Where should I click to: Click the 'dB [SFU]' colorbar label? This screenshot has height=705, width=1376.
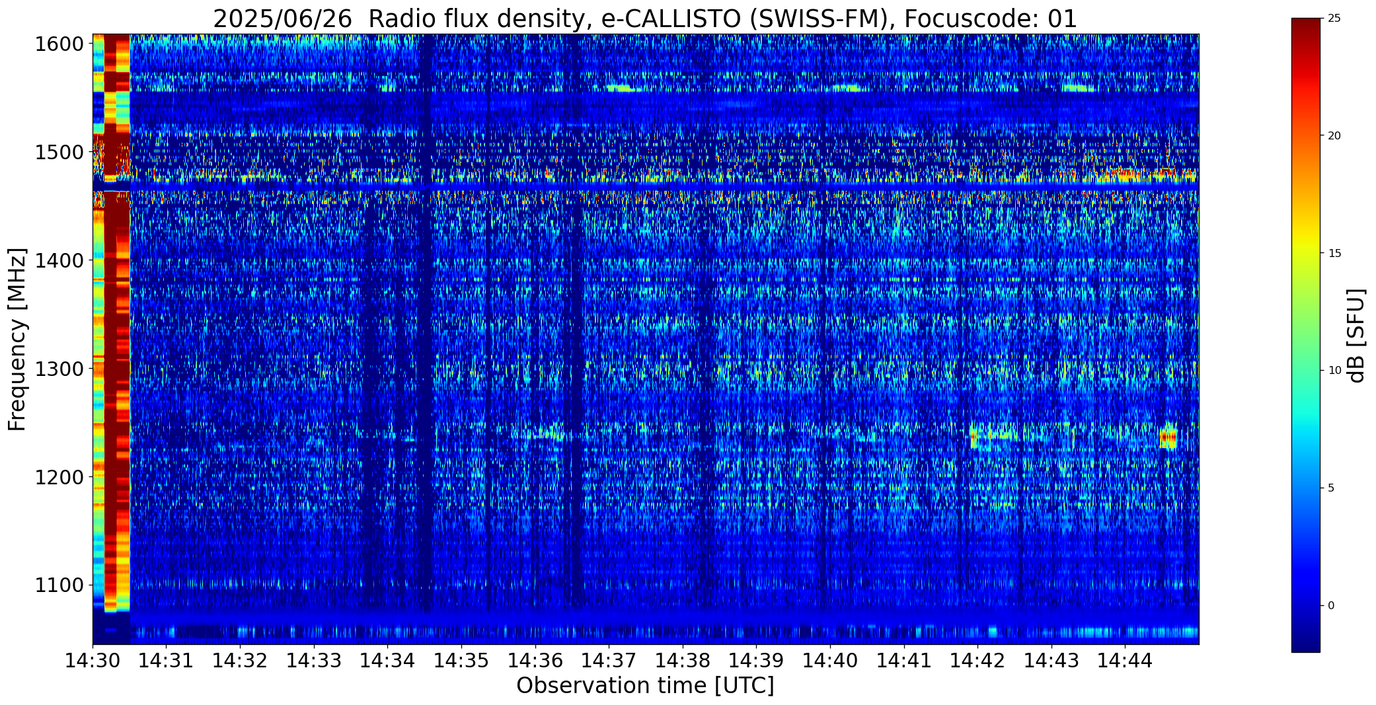coord(1356,336)
